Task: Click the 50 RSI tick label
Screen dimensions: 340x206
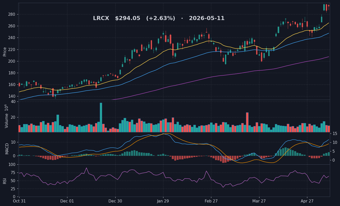Action: point(13,181)
